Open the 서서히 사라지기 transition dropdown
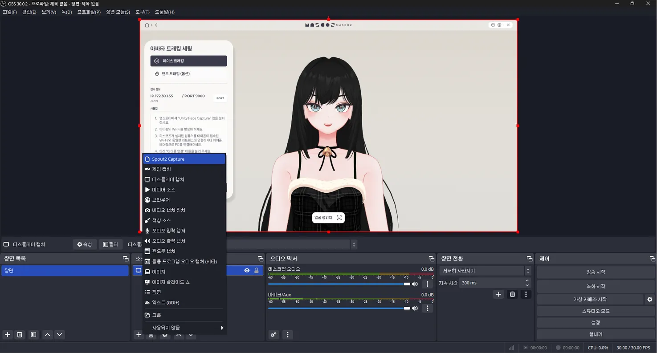The width and height of the screenshot is (657, 353). [x=485, y=271]
